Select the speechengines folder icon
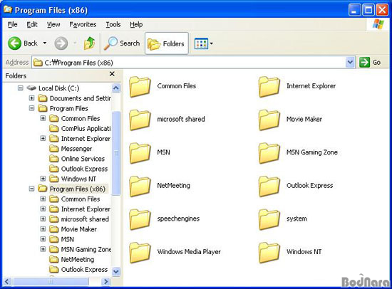This screenshot has width=392, height=289. pyautogui.click(x=140, y=219)
